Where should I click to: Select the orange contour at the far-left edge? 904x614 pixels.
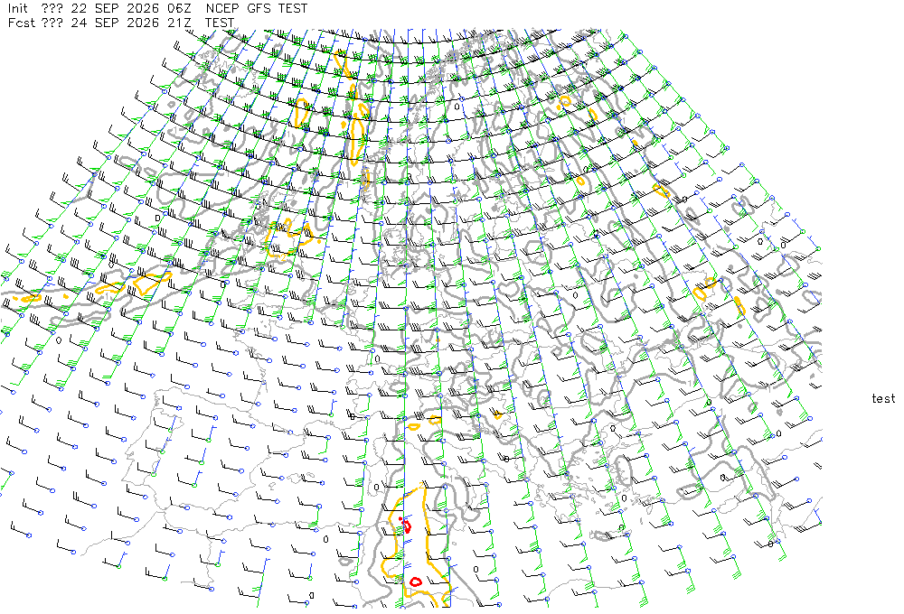coord(28,298)
